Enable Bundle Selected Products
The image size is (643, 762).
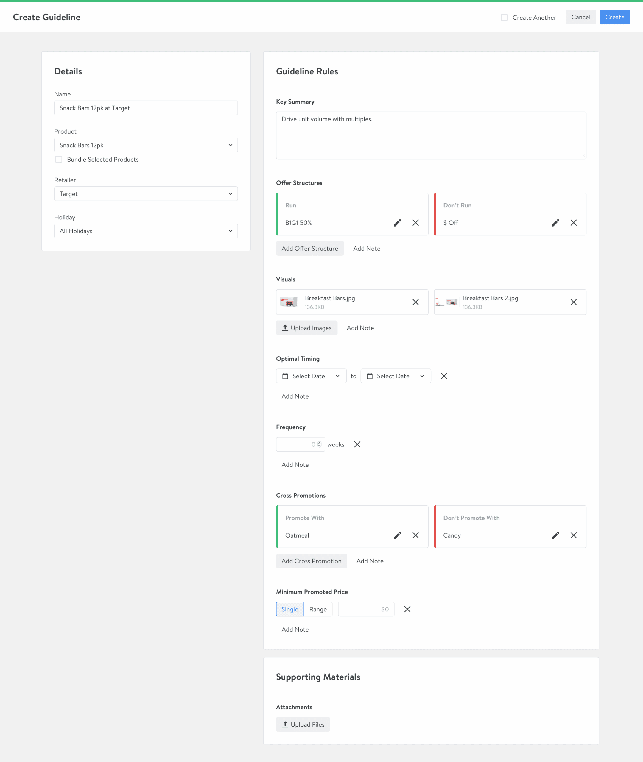(x=59, y=159)
